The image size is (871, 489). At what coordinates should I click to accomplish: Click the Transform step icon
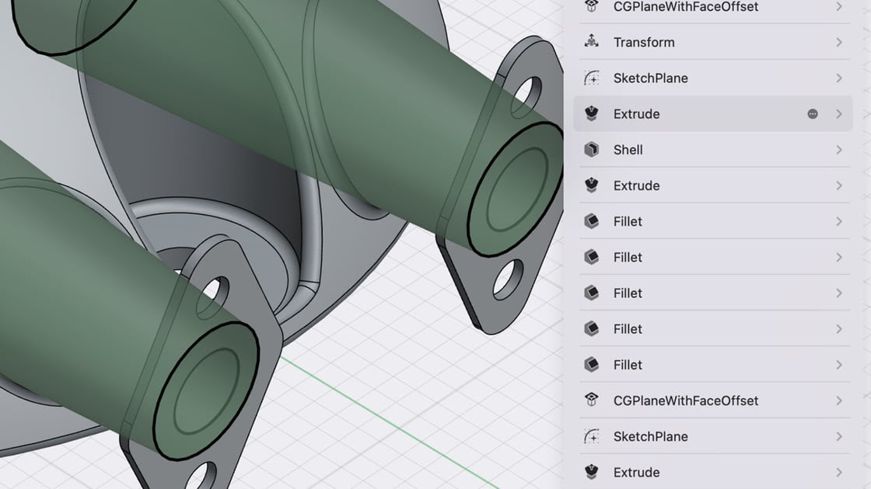pyautogui.click(x=591, y=42)
